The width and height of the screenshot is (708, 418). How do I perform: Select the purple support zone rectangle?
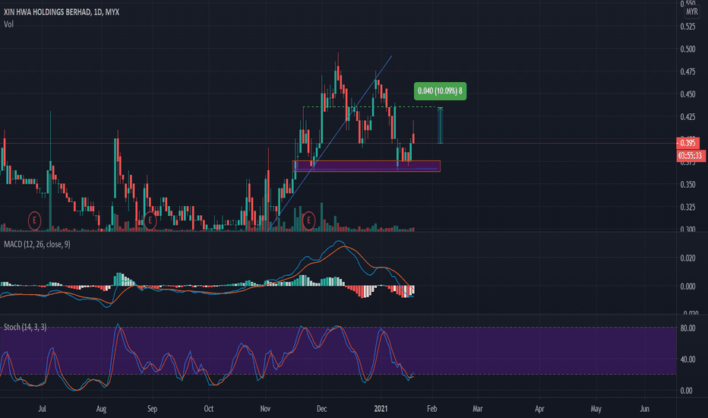[367, 166]
